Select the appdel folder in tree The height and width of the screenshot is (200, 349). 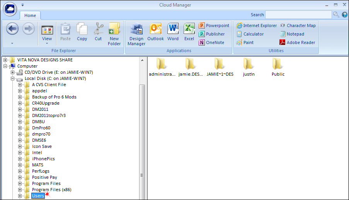coord(39,91)
